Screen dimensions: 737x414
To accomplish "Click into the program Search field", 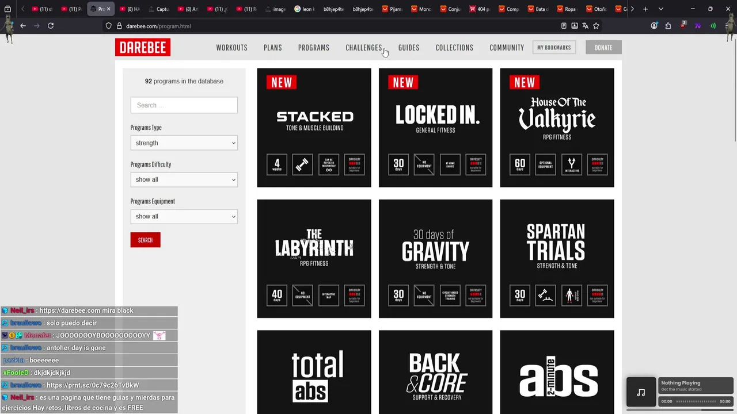I will point(184,105).
